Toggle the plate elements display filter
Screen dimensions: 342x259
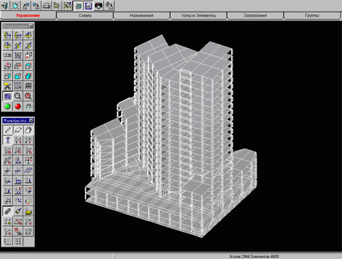point(18,130)
